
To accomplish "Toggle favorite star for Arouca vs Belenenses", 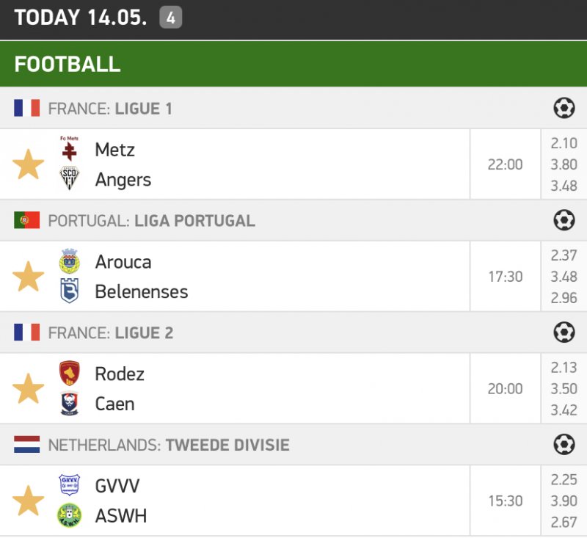I will tap(29, 277).
